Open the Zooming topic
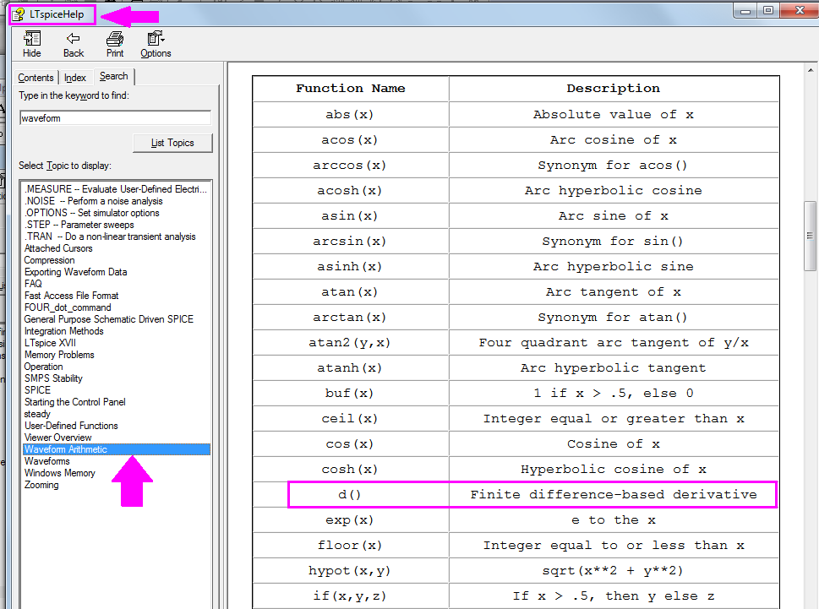 tap(41, 485)
